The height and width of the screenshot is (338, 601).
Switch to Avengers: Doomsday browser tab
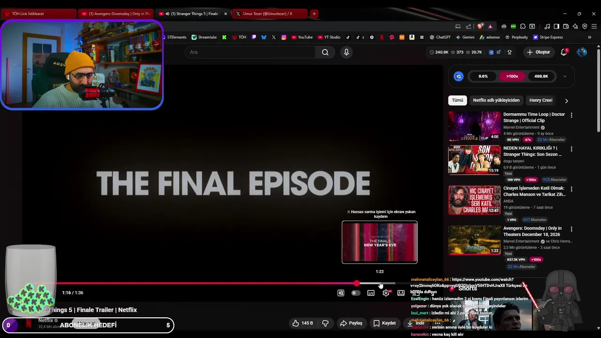tap(116, 14)
